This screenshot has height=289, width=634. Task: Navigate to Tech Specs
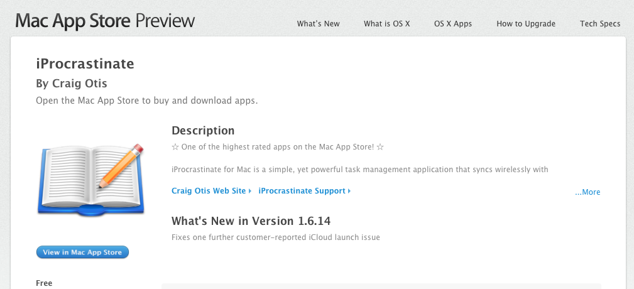600,24
